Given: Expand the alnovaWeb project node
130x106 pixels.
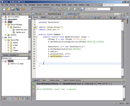Looking at the screenshot, I should (3, 19).
